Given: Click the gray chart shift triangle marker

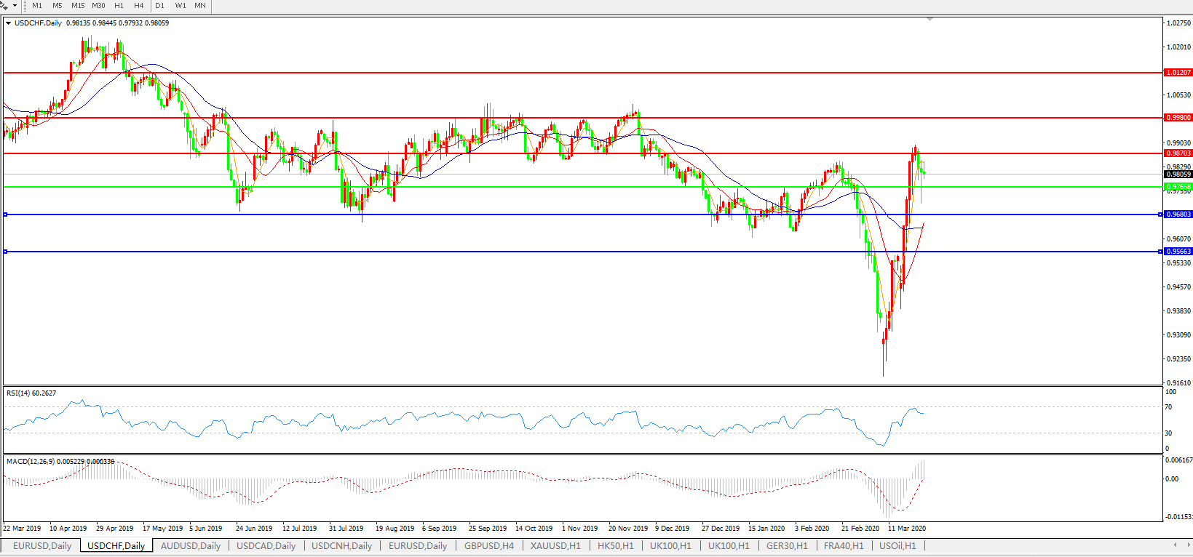Looking at the screenshot, I should tap(930, 19).
